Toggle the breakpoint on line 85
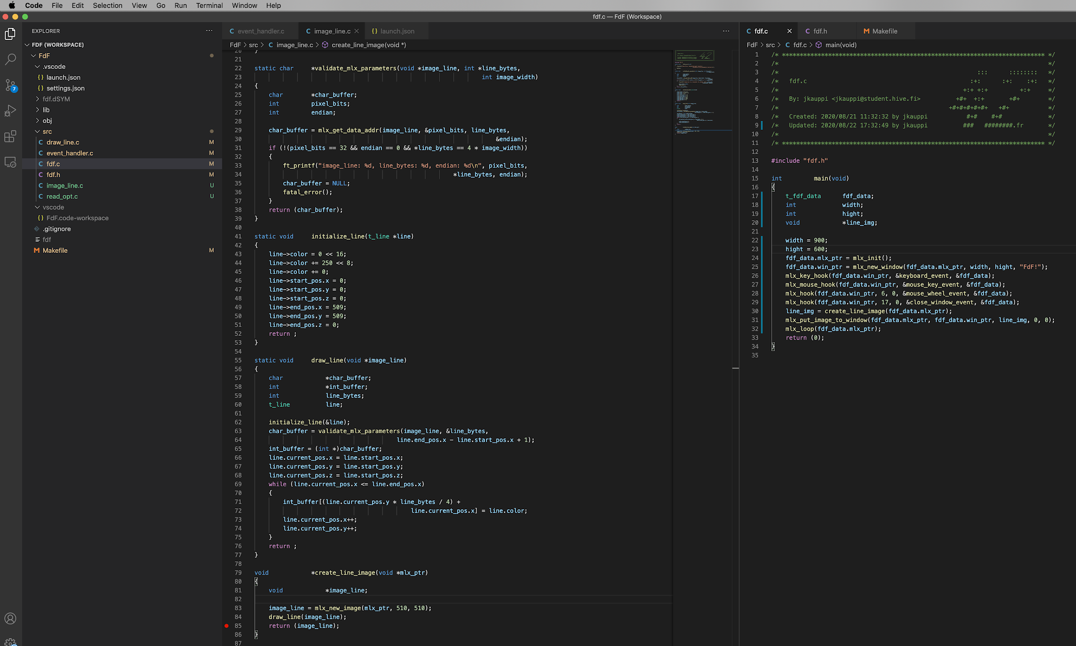Viewport: 1076px width, 646px height. coord(226,626)
